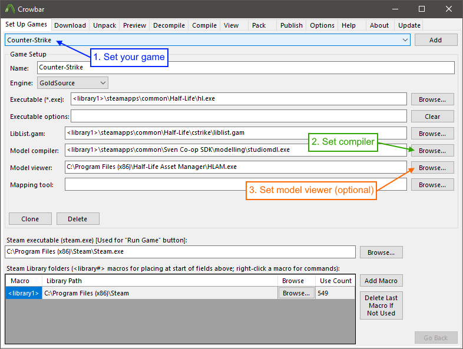Click the Library Path column header

(160, 281)
